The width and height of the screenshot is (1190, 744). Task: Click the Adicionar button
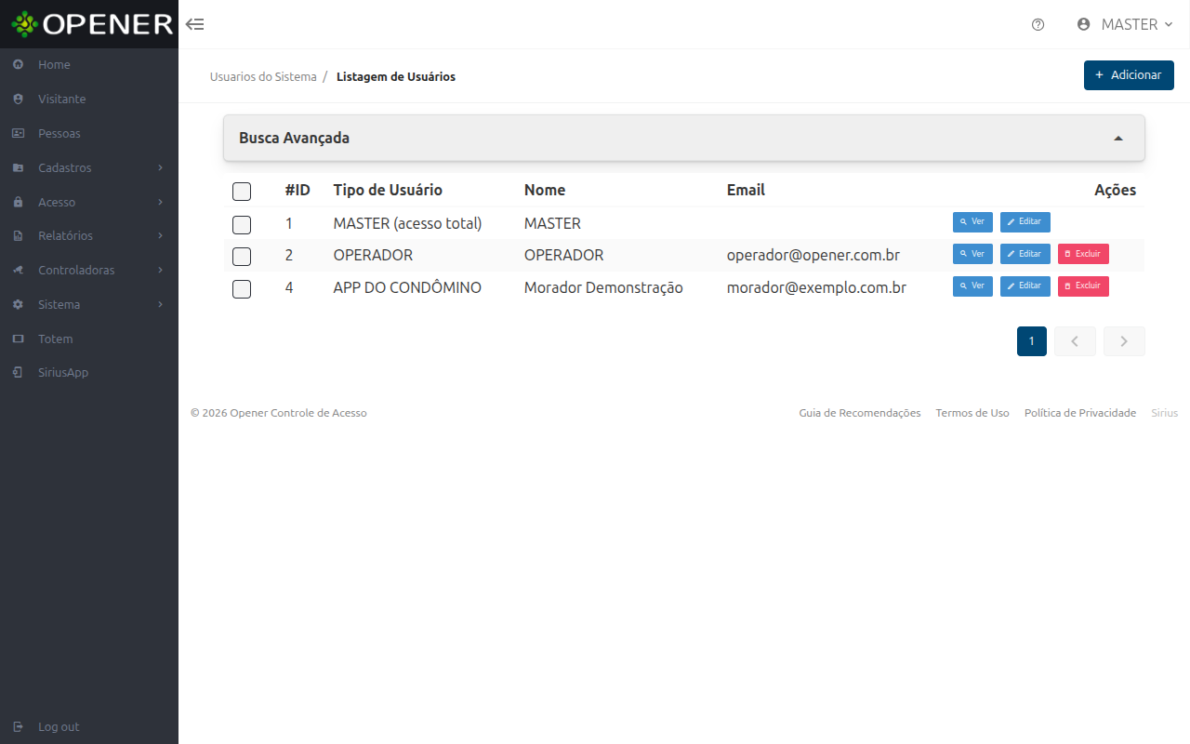[x=1129, y=75]
